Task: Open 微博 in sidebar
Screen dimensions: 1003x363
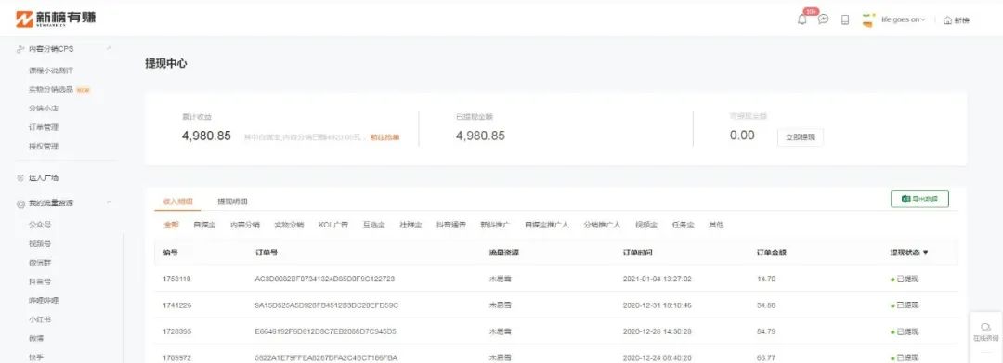Action: tap(36, 338)
